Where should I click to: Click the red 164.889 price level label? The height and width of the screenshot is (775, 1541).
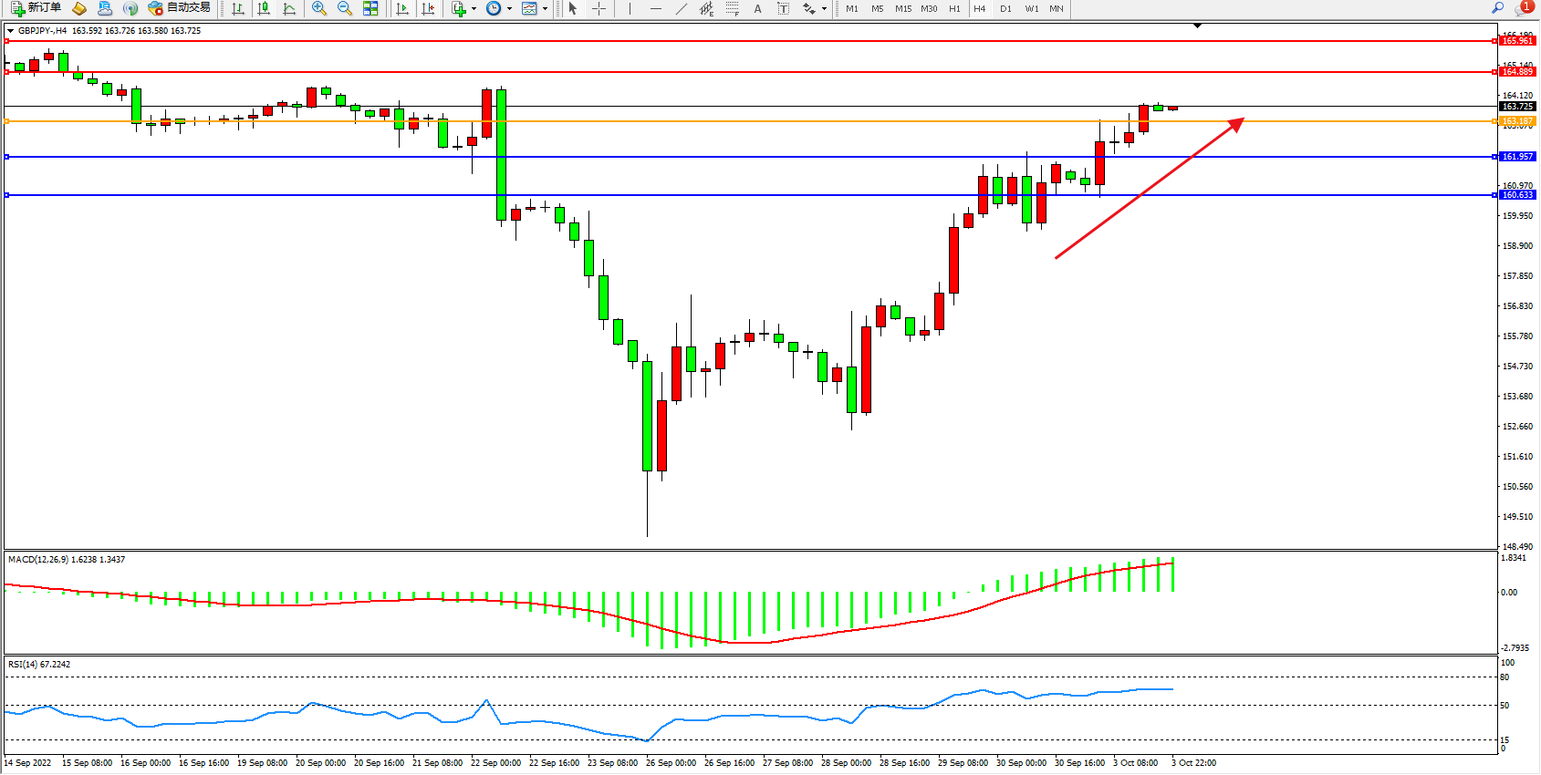click(x=1517, y=72)
